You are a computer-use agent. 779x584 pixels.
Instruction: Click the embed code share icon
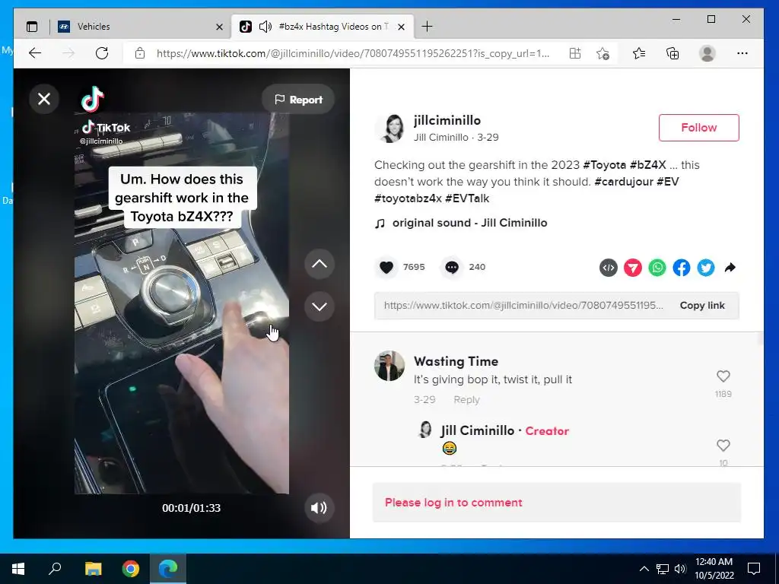[x=608, y=268]
